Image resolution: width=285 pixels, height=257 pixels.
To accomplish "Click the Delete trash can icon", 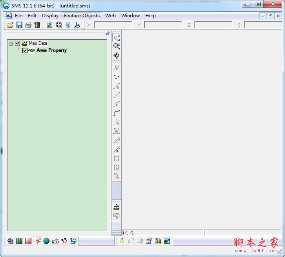I will pos(37,25).
